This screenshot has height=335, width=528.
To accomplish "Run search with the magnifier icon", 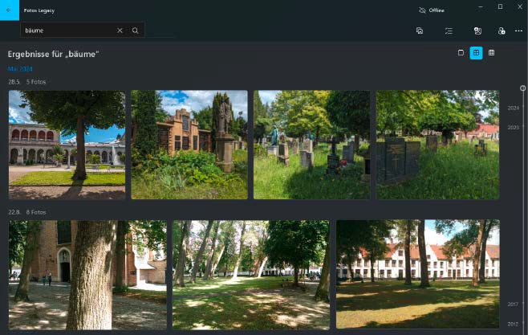I will point(136,31).
